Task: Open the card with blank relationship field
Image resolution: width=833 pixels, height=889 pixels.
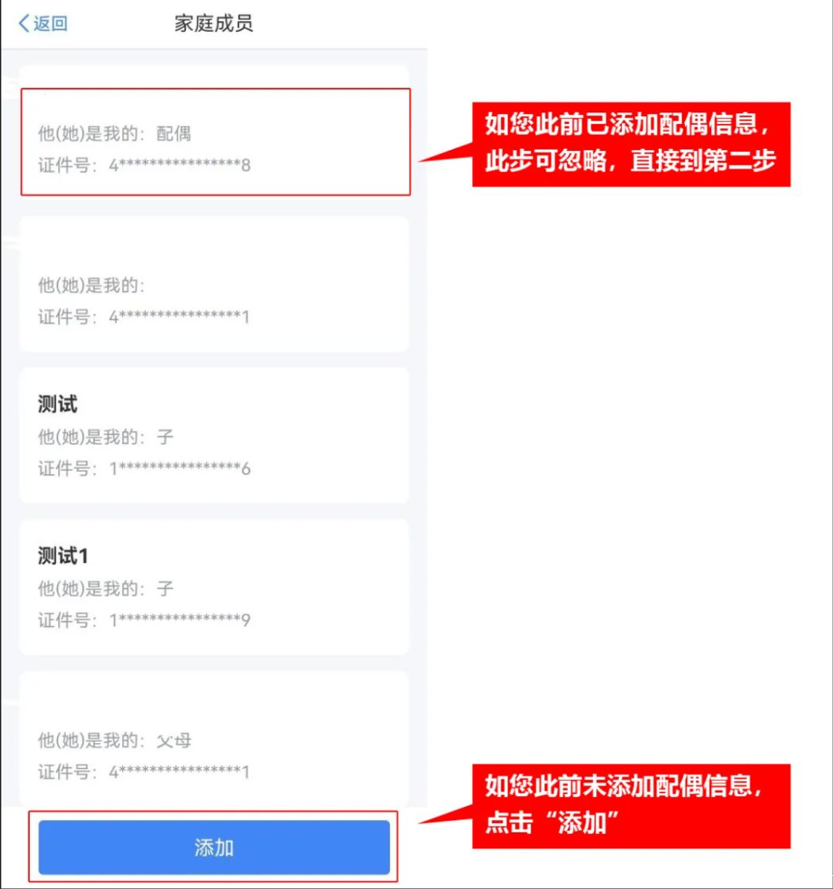Action: pos(214,284)
